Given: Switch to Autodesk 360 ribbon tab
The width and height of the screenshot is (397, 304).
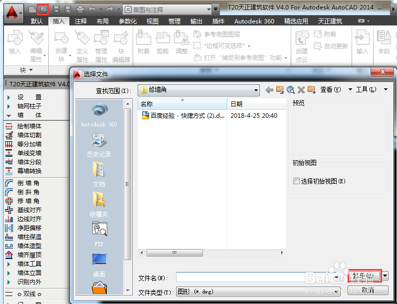Looking at the screenshot, I should pyautogui.click(x=254, y=21).
